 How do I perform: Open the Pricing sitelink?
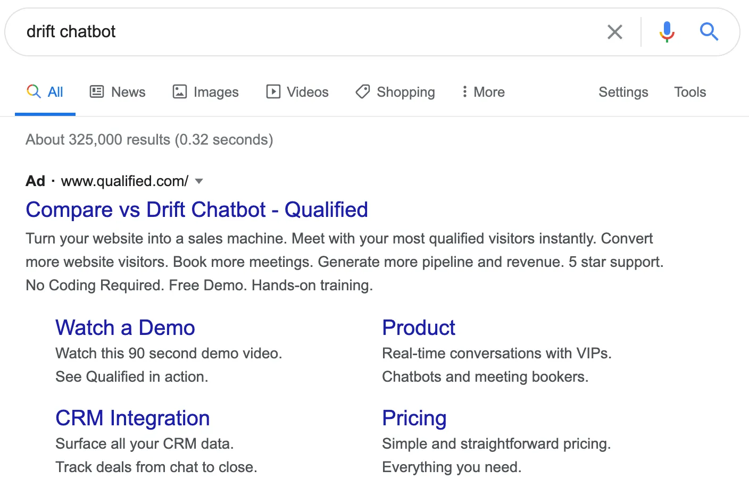coord(414,418)
